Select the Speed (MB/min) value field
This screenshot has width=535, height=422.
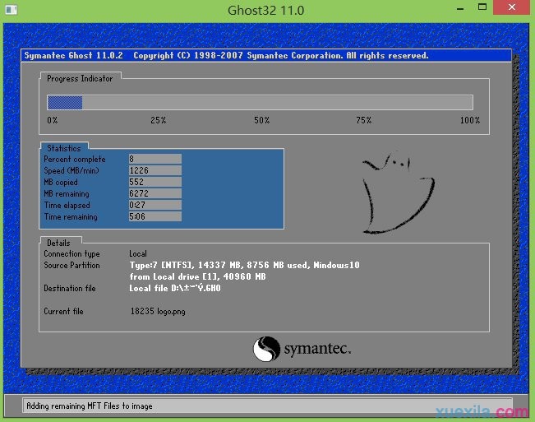[x=155, y=170]
